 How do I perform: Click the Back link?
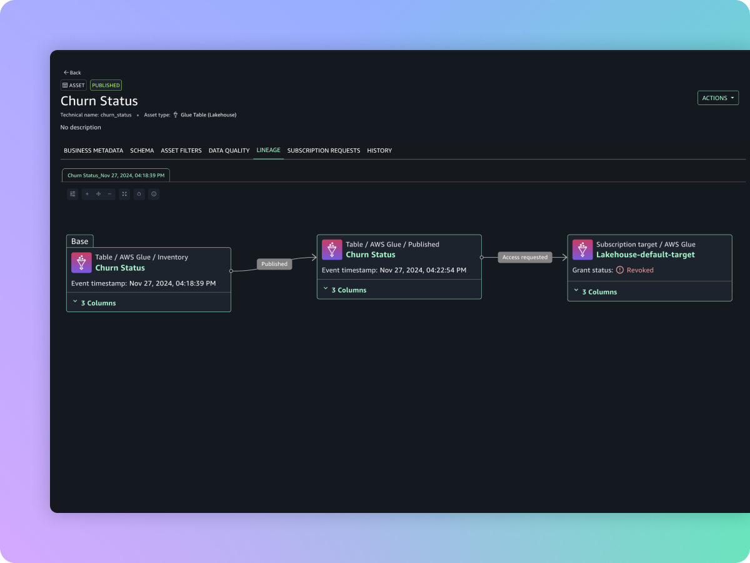(x=72, y=73)
